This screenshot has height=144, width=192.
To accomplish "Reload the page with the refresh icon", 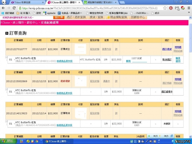I will [x=14, y=8].
